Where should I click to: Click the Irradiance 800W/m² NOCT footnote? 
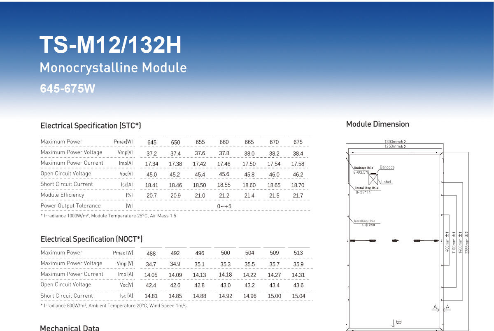113,305
